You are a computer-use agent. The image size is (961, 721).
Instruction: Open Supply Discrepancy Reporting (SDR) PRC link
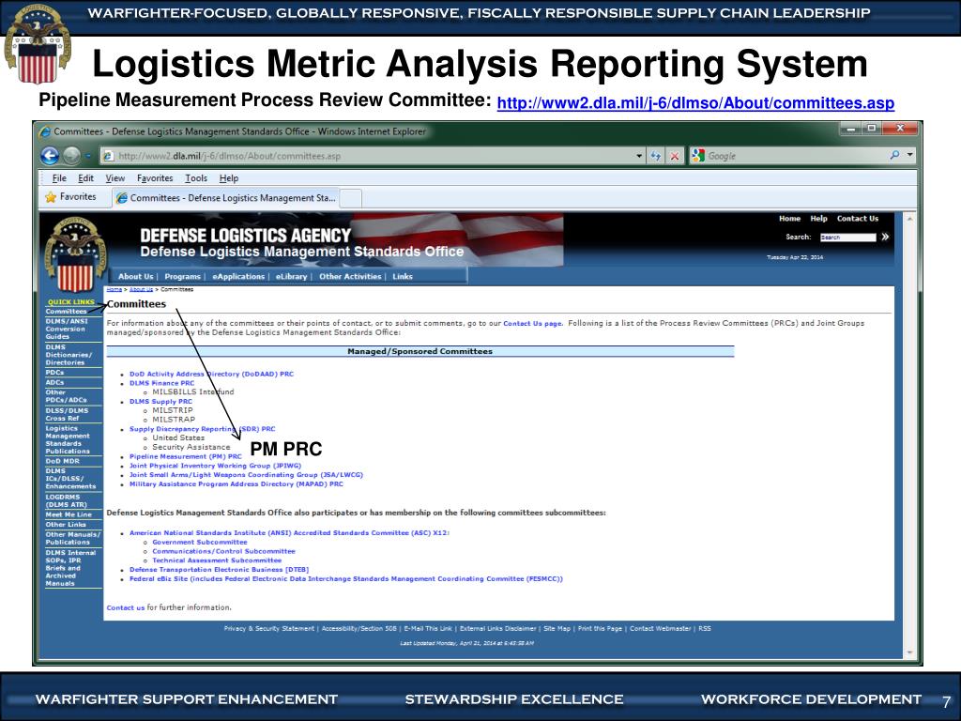[x=203, y=429]
